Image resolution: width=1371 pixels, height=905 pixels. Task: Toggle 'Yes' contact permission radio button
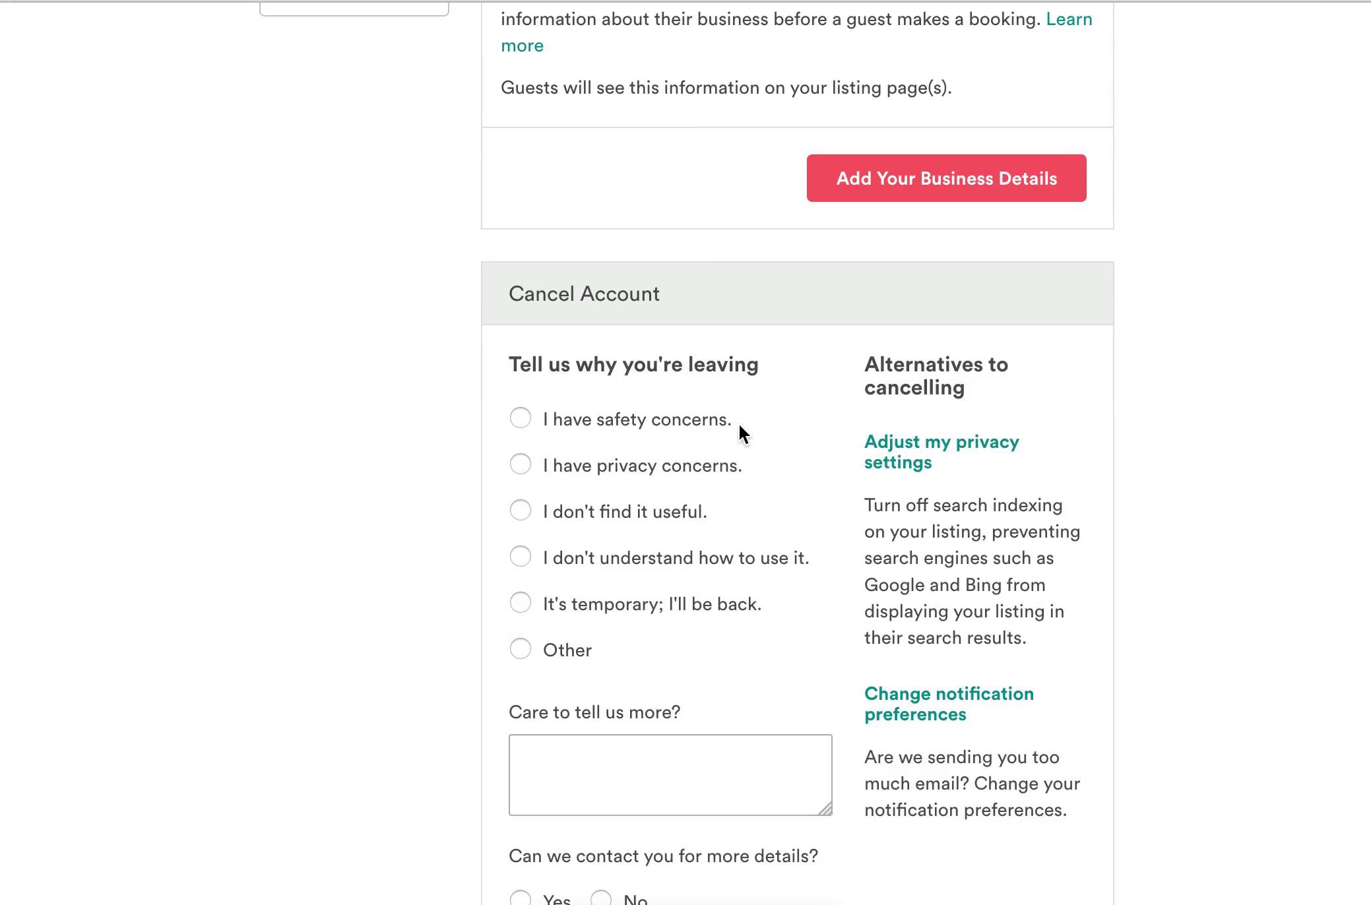(x=521, y=897)
